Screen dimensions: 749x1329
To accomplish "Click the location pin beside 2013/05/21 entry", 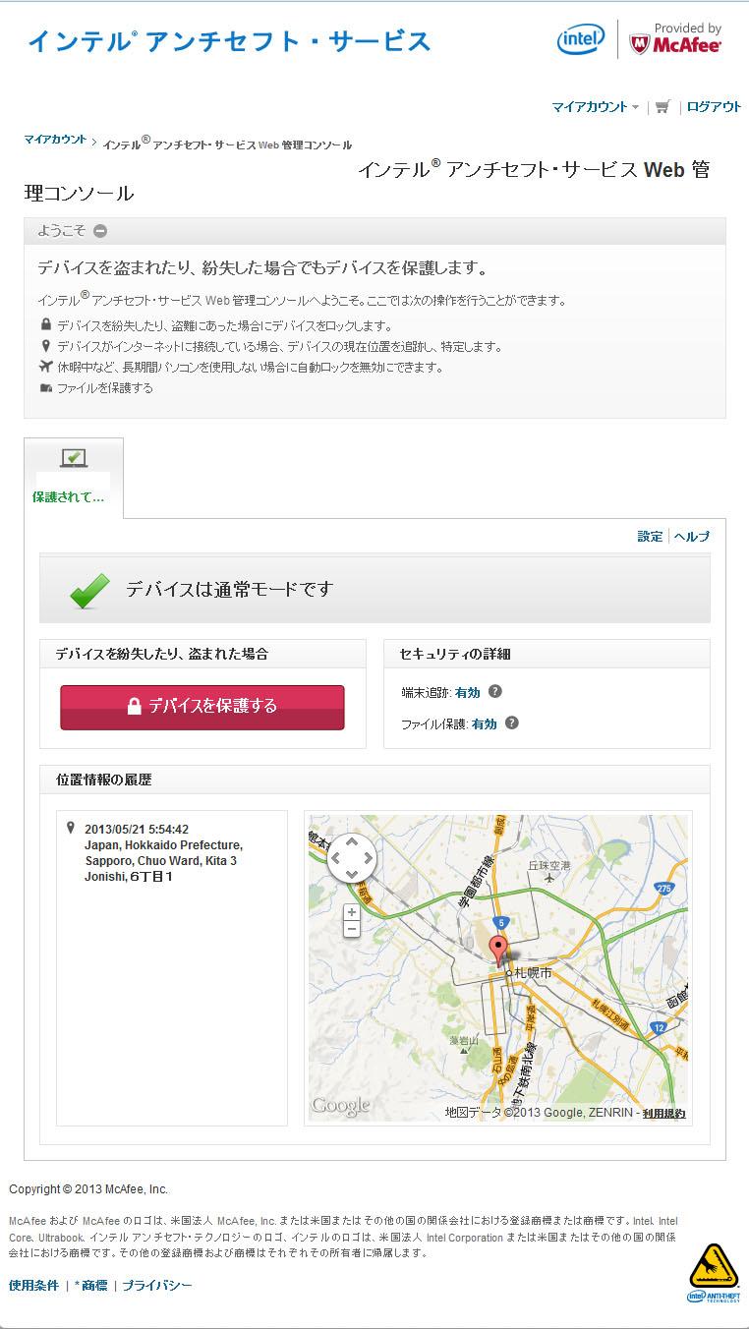I will pos(70,829).
